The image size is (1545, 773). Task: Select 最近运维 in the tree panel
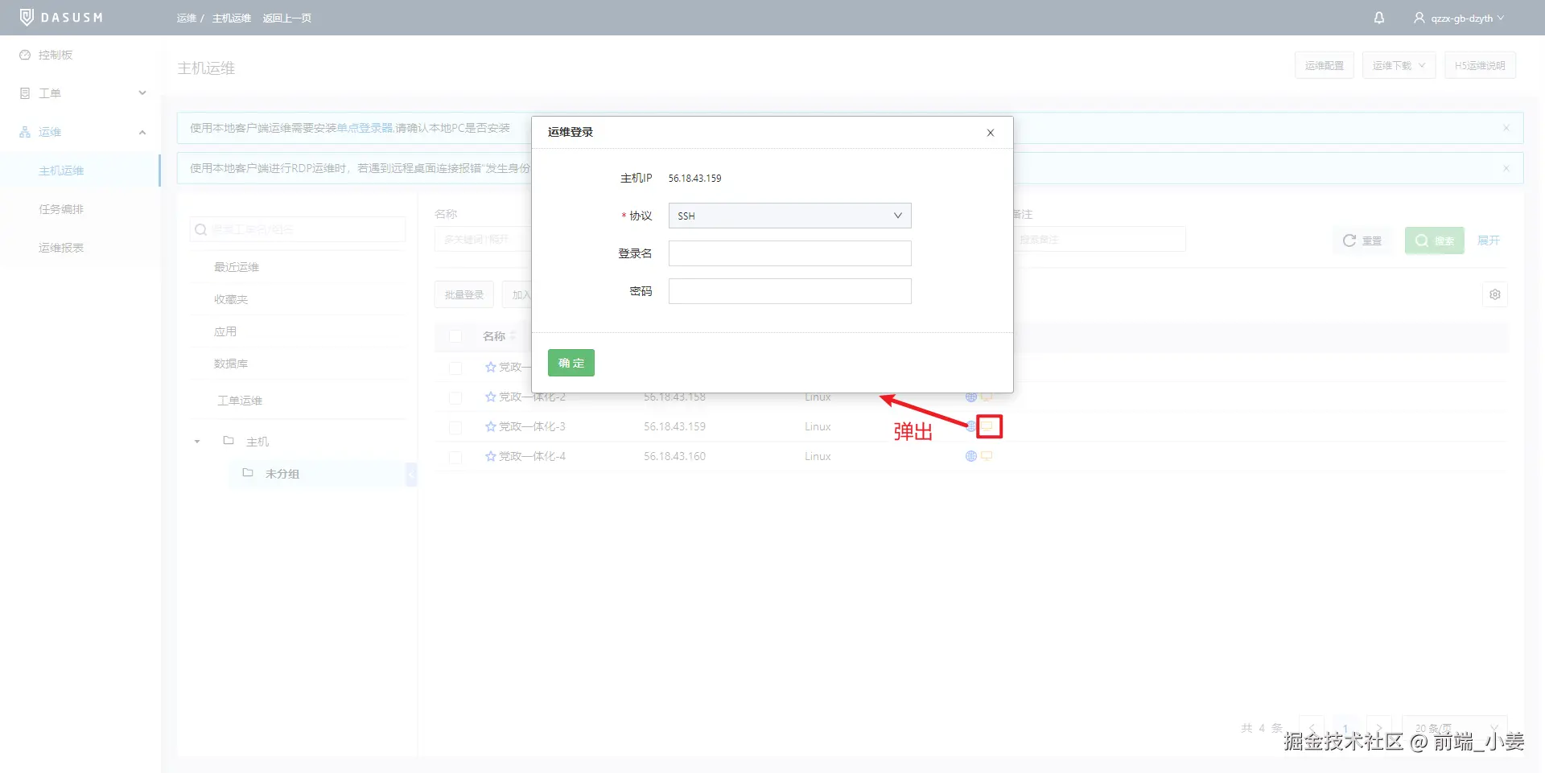point(237,267)
